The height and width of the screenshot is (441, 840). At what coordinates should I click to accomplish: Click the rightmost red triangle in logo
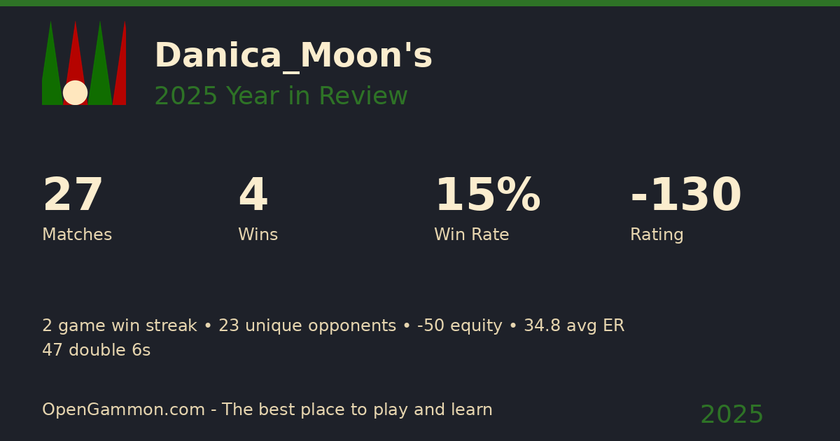(122, 70)
